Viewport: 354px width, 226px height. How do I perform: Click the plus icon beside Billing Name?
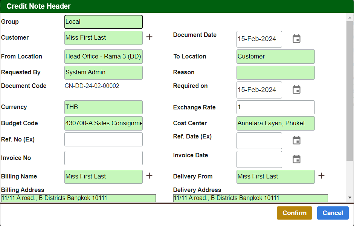point(150,175)
